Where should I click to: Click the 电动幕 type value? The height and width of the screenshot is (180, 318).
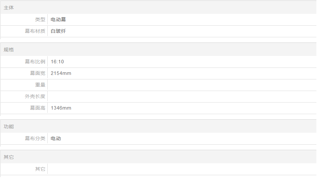tap(58, 19)
